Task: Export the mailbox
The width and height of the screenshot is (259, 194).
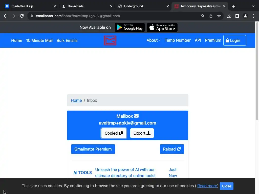Action: pyautogui.click(x=142, y=133)
